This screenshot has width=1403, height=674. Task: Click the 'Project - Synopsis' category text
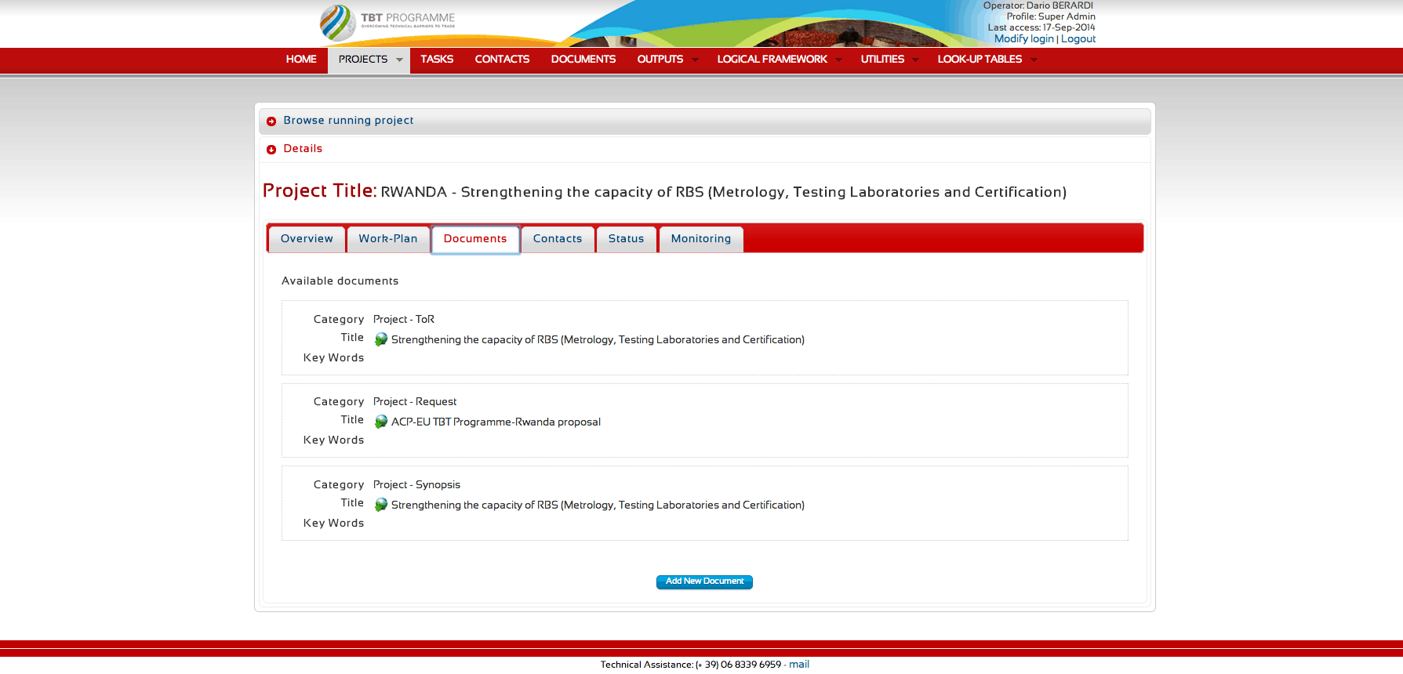tap(416, 485)
